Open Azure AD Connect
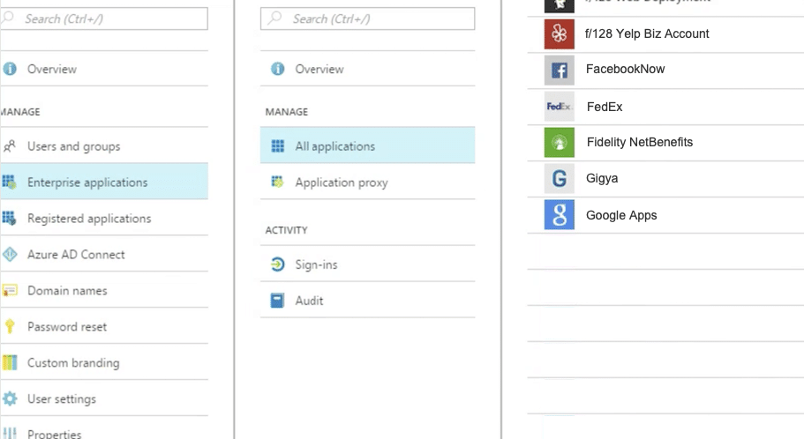Viewport: 804px width, 439px height. [104, 254]
